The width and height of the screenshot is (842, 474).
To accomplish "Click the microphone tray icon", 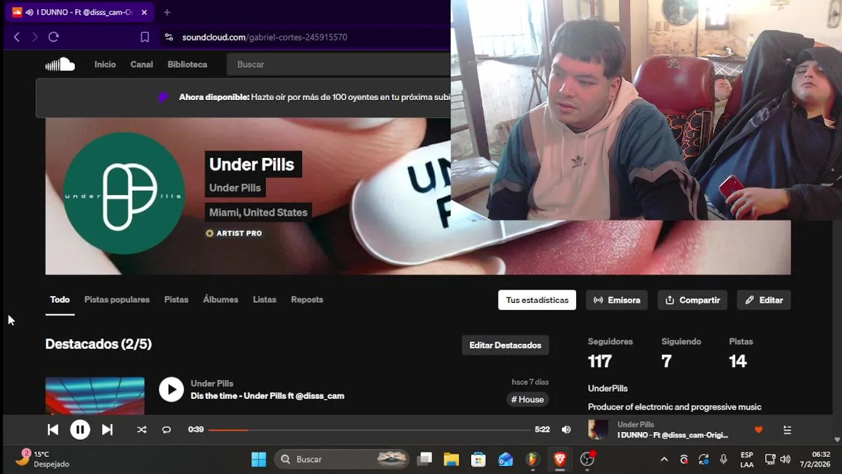I will (x=724, y=460).
